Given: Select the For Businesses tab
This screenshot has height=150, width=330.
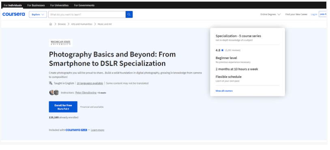Looking at the screenshot, I should click(36, 5).
